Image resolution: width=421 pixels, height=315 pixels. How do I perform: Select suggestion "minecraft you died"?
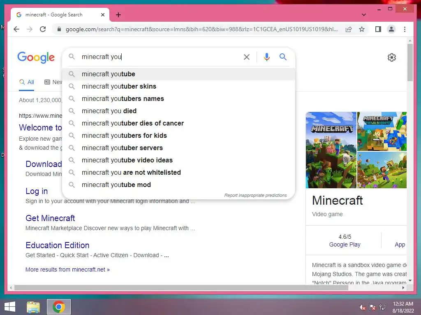pos(178,111)
